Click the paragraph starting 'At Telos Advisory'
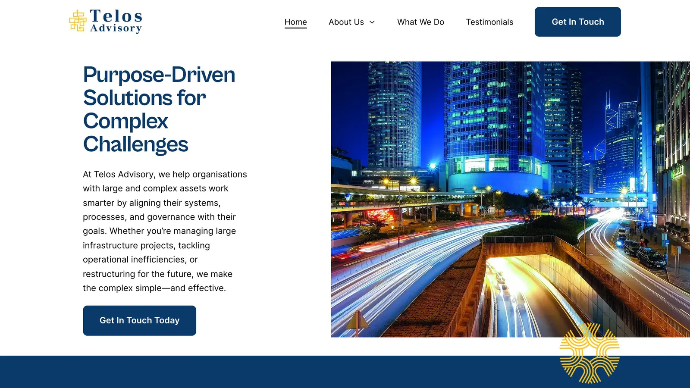Screen dimensions: 690x388 pos(165,231)
